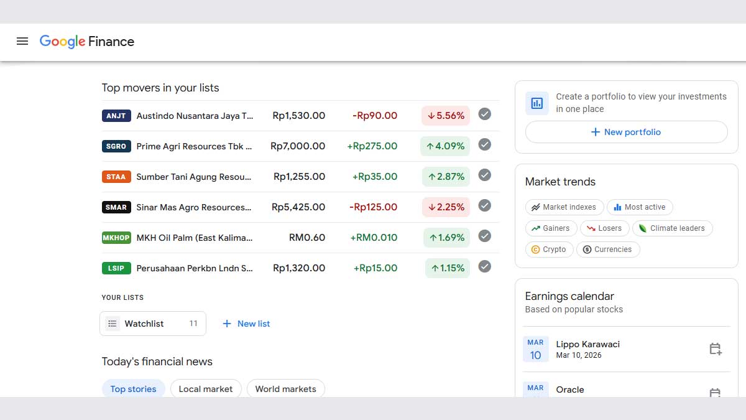Open the hamburger main menu

click(x=22, y=42)
